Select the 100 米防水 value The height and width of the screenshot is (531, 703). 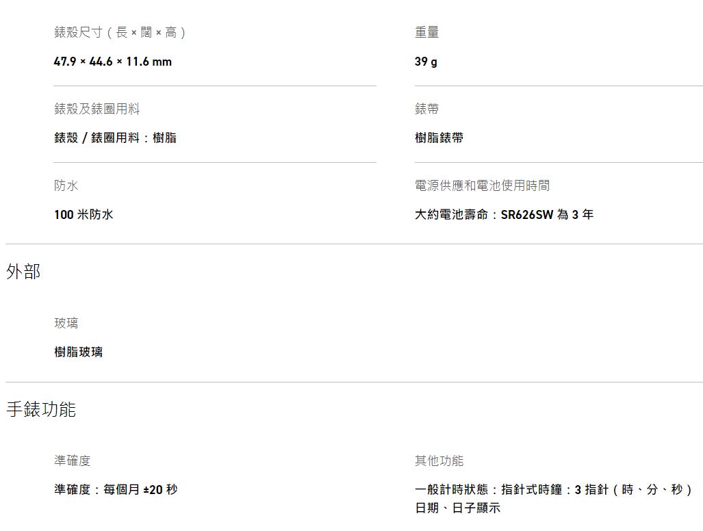point(84,214)
